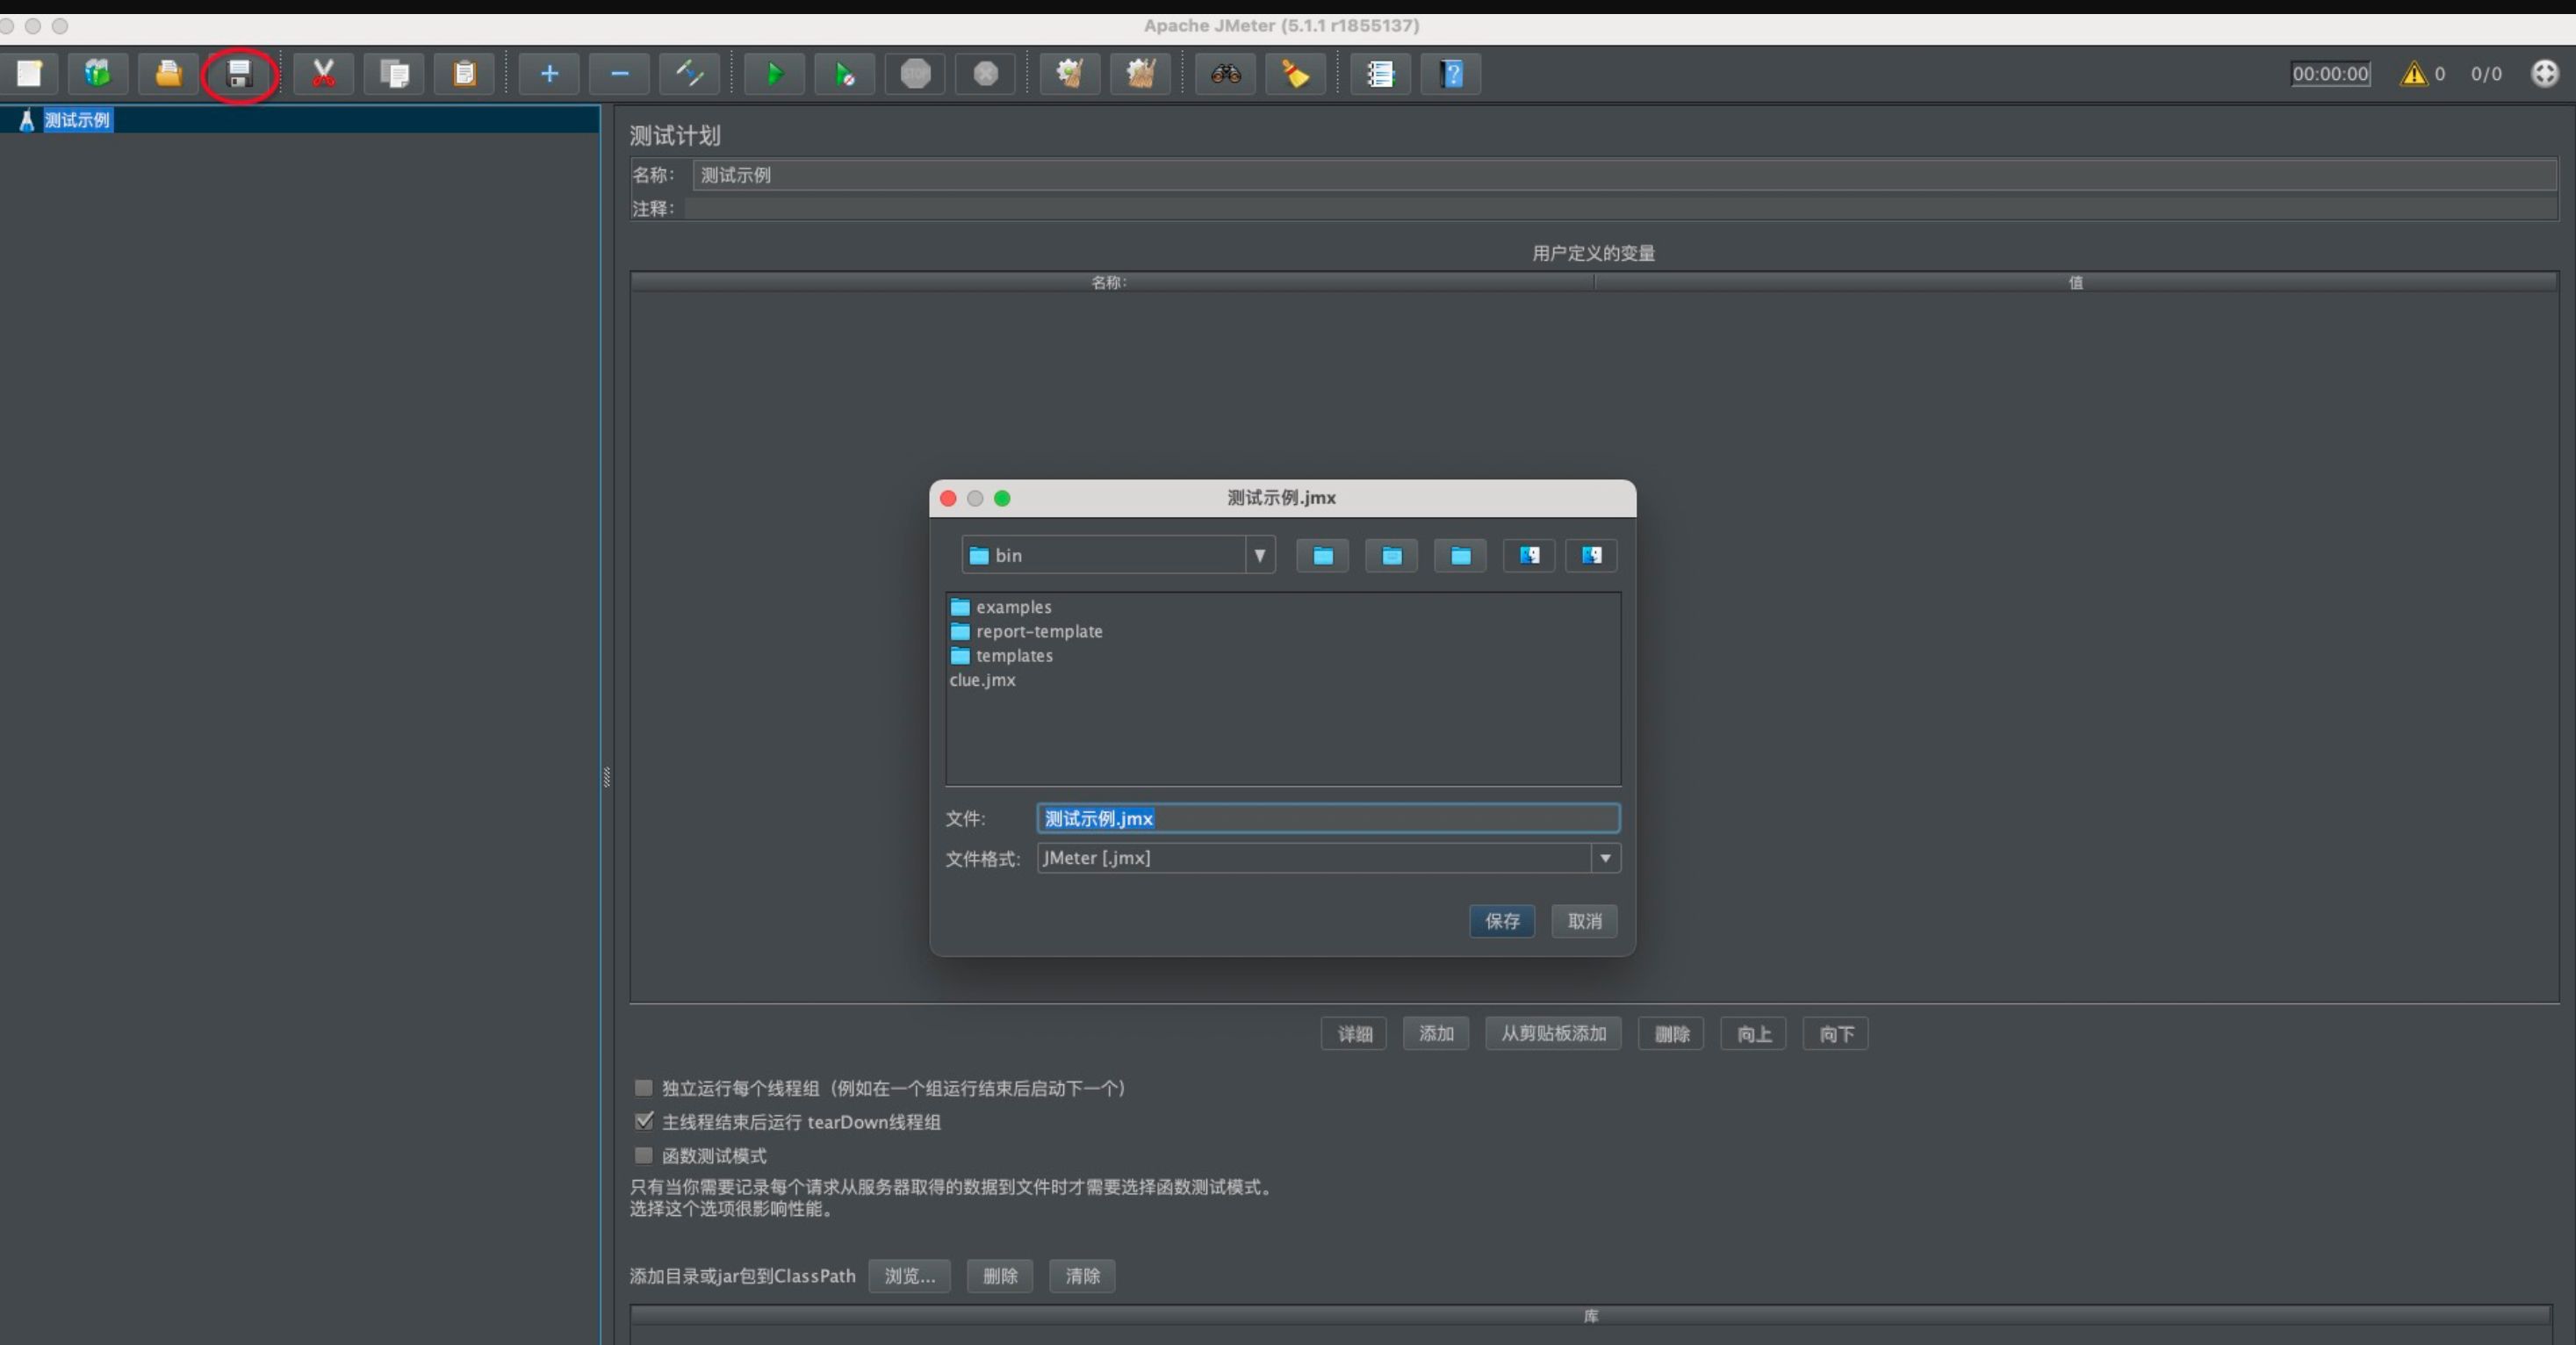2576x1345 pixels.
Task: Click the second folder icon button in save dialog
Action: (1391, 556)
